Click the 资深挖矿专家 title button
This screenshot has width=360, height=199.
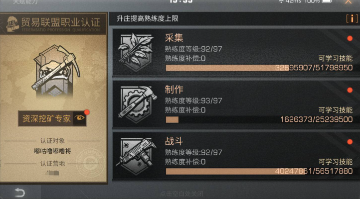pyautogui.click(x=52, y=118)
